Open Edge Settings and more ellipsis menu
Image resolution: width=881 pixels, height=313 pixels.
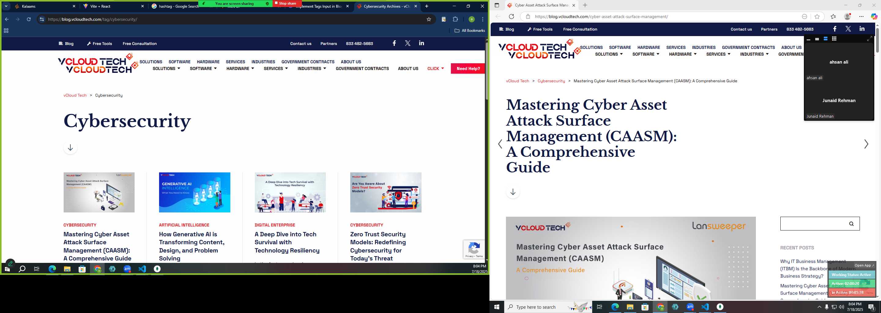(861, 17)
